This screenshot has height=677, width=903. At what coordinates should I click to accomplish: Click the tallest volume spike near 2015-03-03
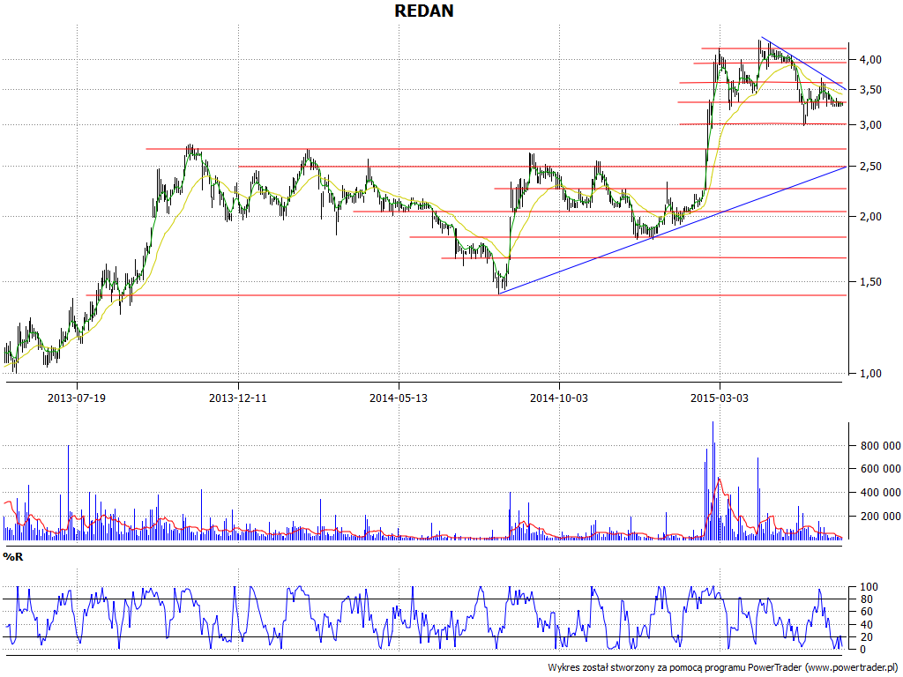click(713, 480)
